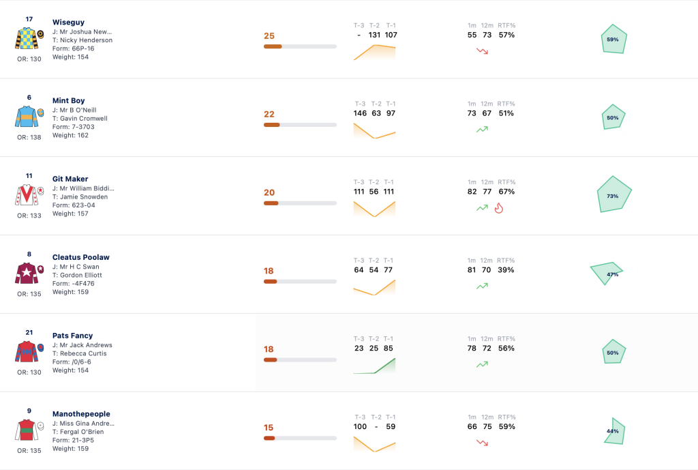This screenshot has width=698, height=470.
Task: Open the Git Maker horse name link
Action: pos(70,179)
